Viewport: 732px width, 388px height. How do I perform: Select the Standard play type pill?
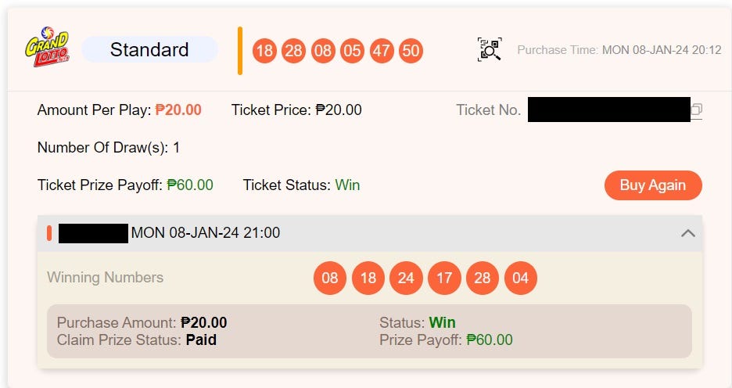point(149,50)
